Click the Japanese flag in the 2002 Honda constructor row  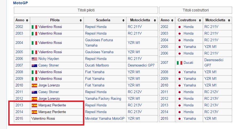pyautogui.click(x=179, y=27)
